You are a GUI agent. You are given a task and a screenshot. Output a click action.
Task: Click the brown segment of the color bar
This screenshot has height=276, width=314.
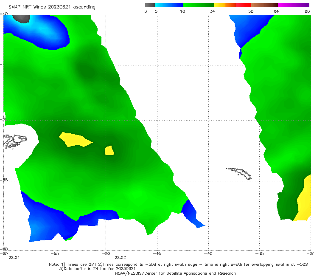click(x=264, y=5)
